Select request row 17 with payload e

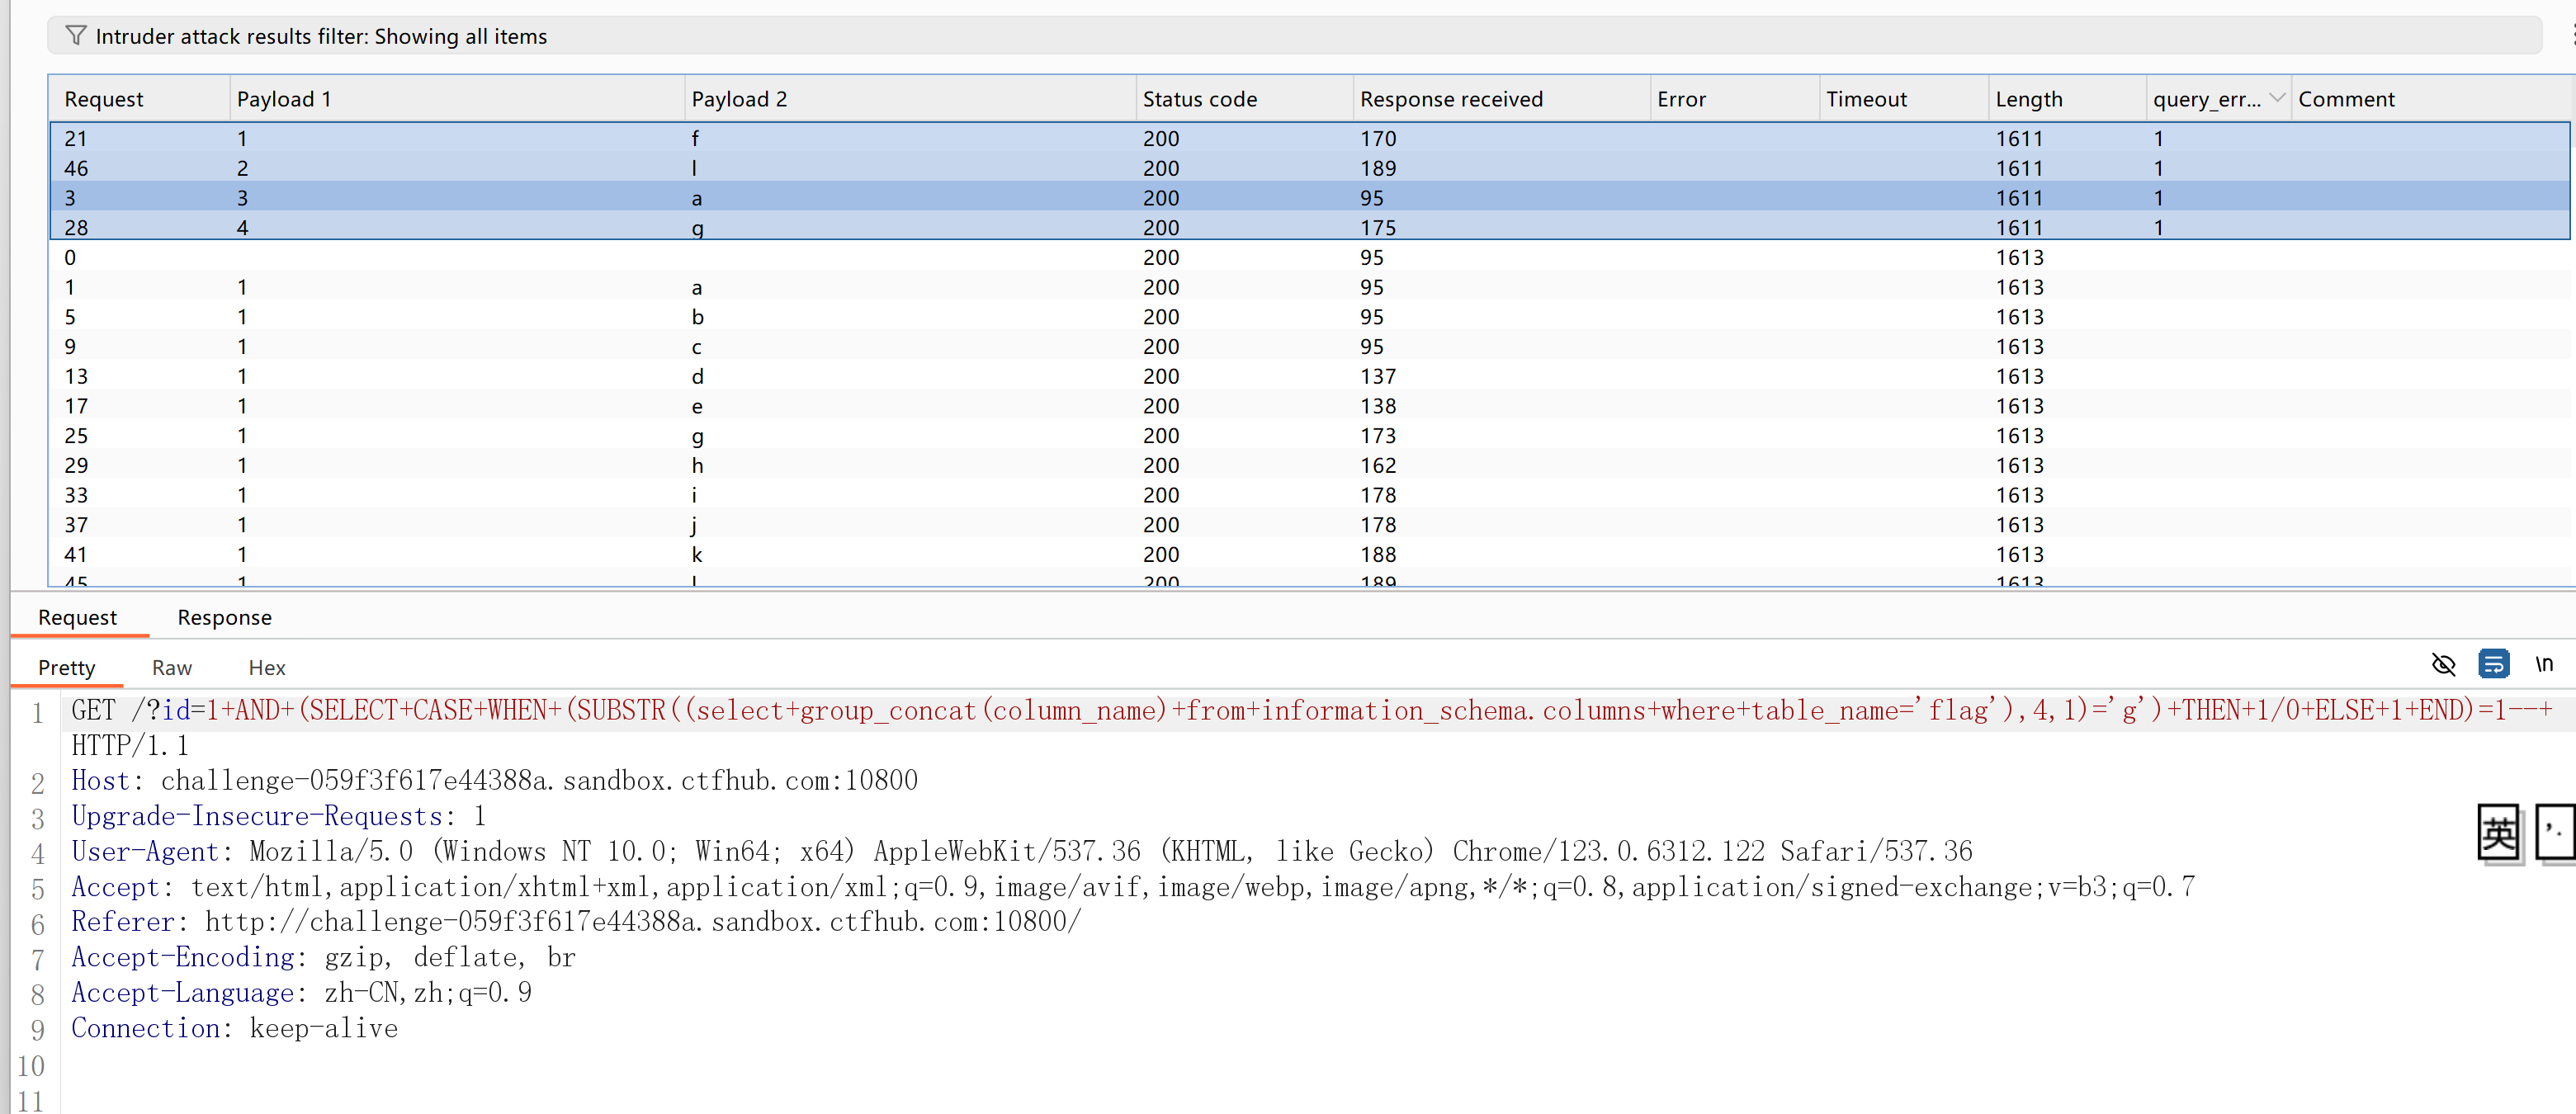1309,406
